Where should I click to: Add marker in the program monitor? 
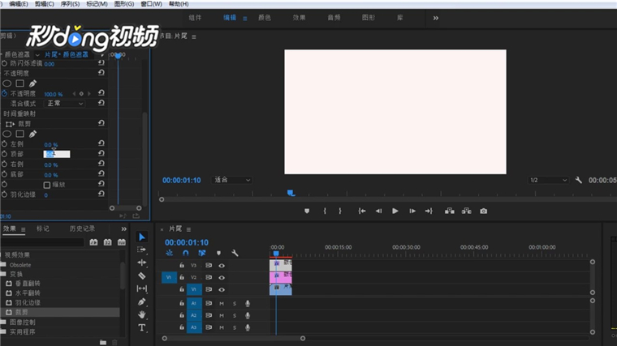tap(307, 211)
